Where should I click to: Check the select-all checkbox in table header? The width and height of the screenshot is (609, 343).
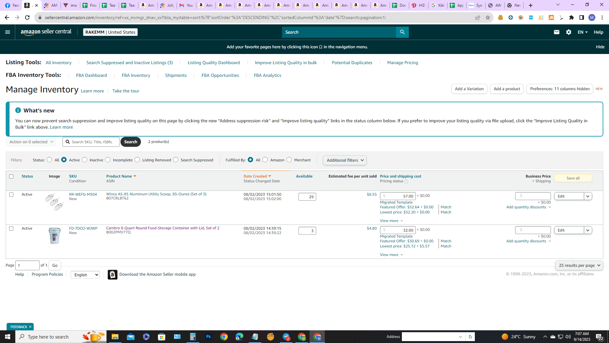[11, 176]
